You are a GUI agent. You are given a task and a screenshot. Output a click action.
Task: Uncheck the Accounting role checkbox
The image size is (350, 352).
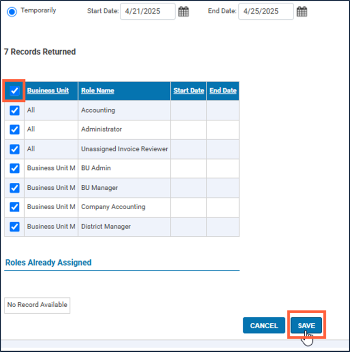pyautogui.click(x=15, y=110)
